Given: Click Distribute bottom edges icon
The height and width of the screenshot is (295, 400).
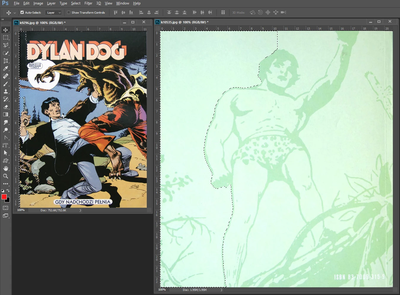Looking at the screenshot, I should tap(184, 12).
